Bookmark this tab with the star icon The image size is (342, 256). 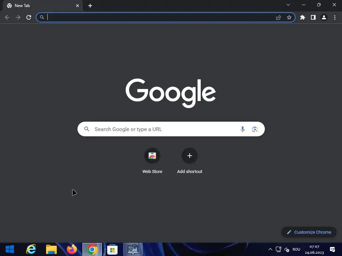pyautogui.click(x=289, y=17)
